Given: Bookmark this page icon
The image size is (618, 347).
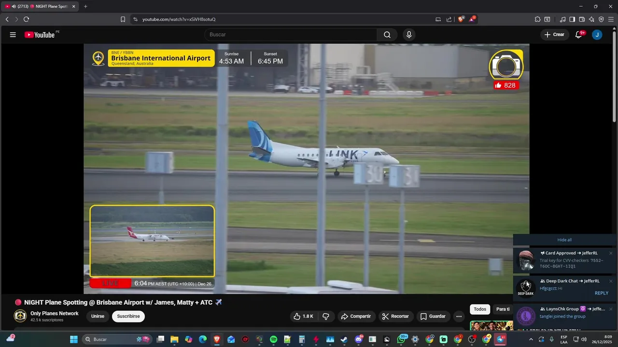Looking at the screenshot, I should point(123,19).
